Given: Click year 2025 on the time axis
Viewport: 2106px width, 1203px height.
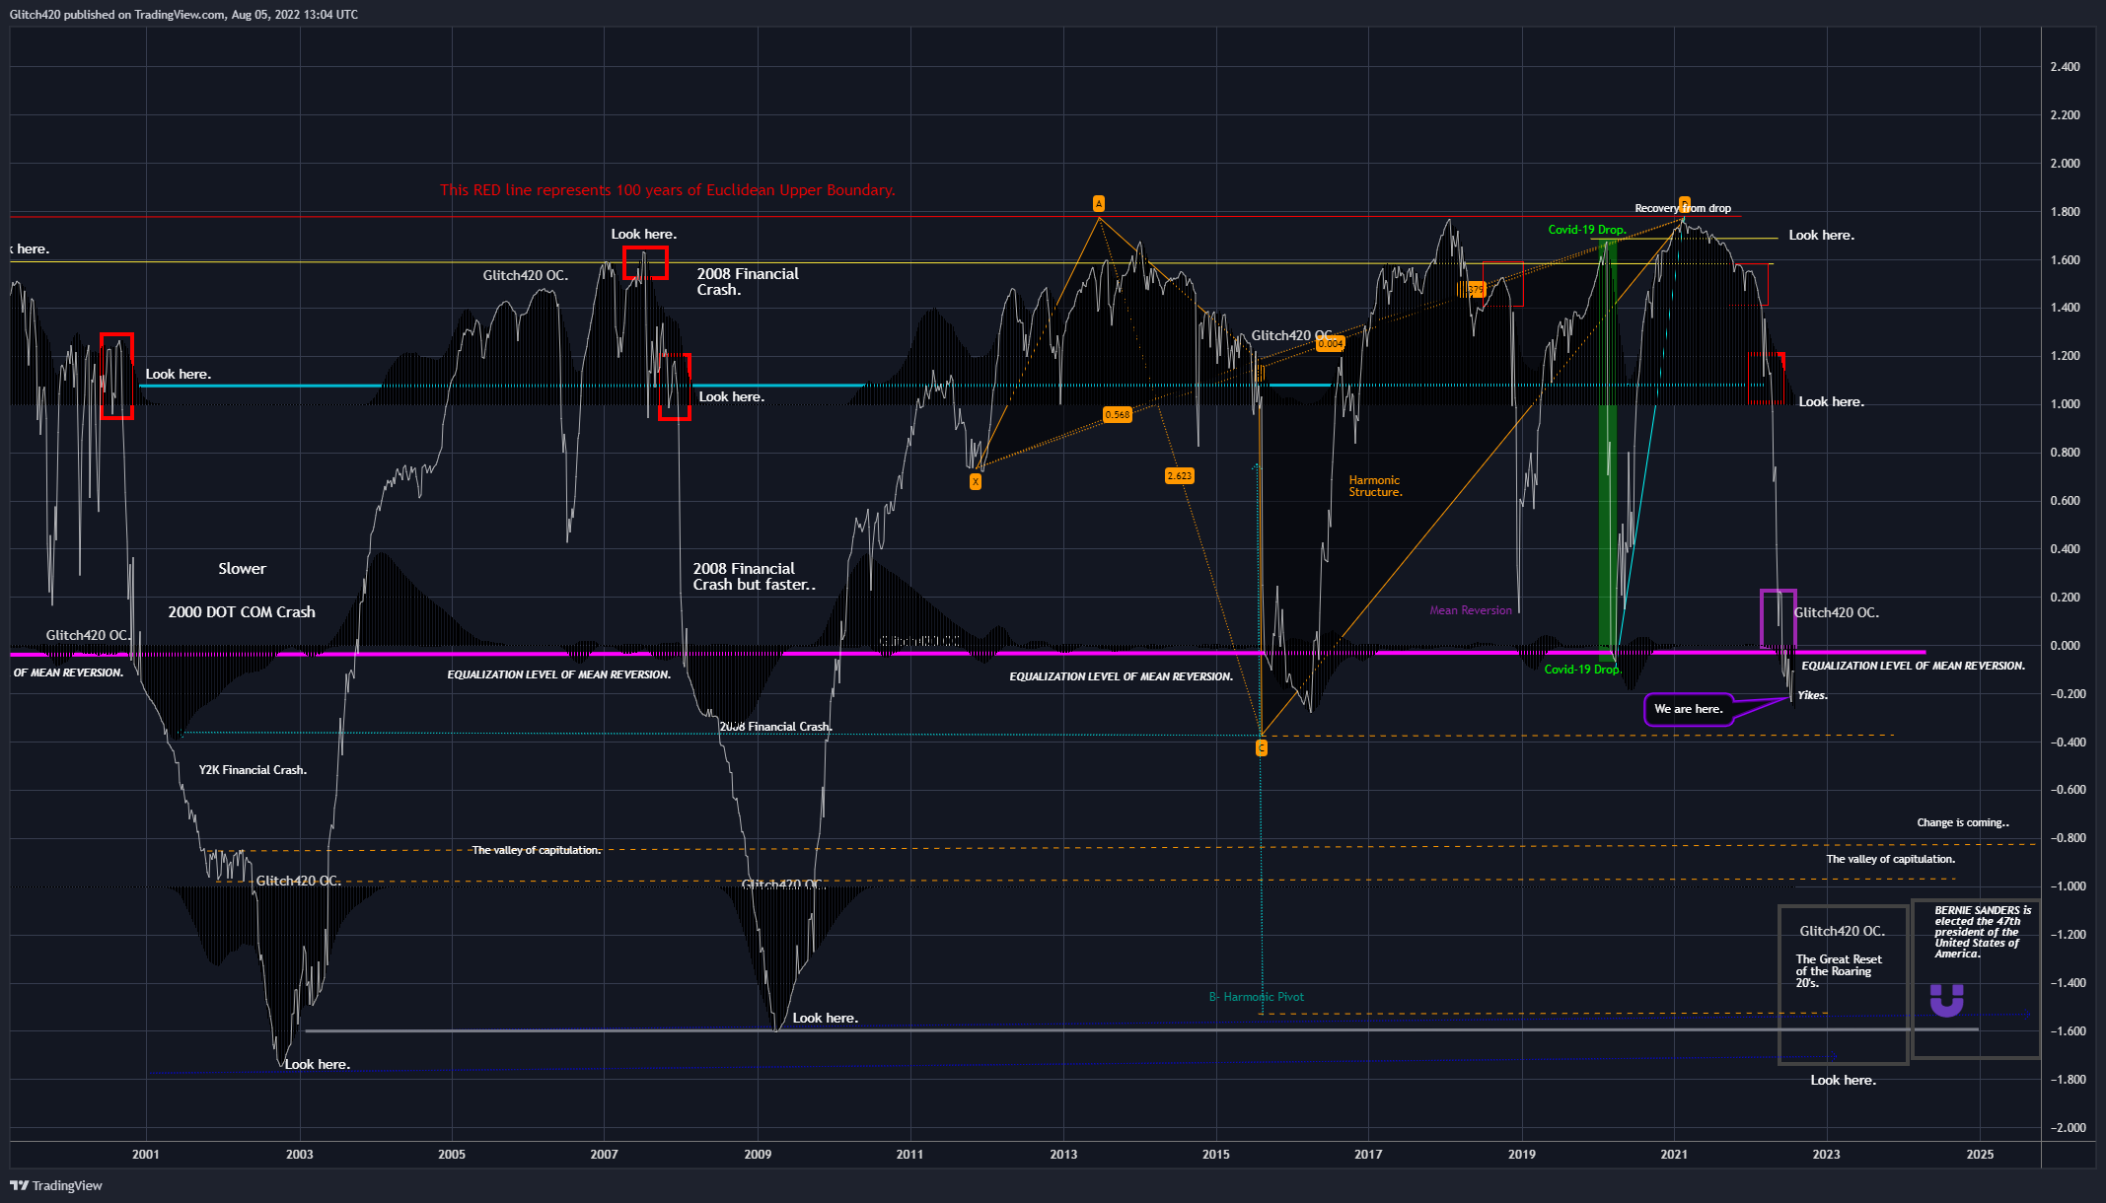Looking at the screenshot, I should pos(1980,1155).
